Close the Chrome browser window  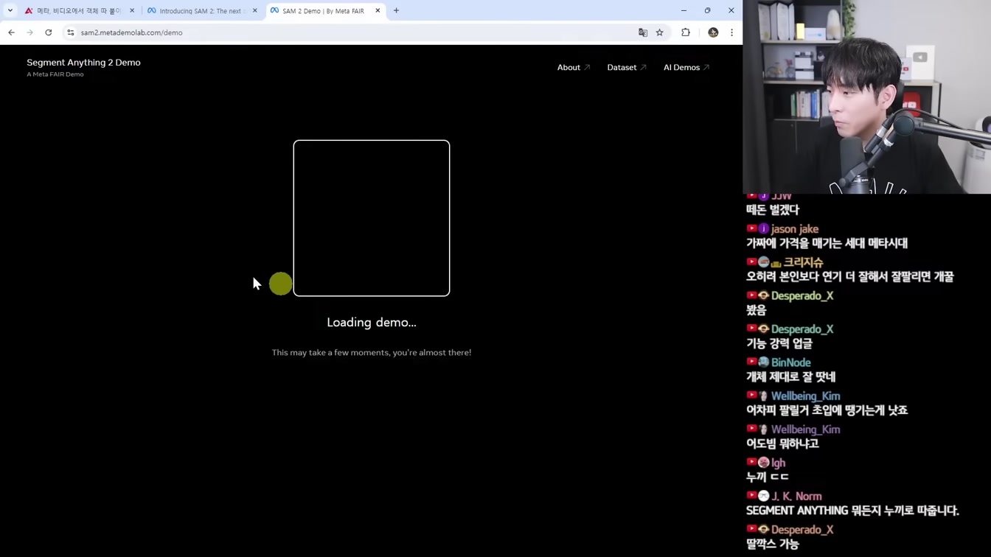[731, 10]
